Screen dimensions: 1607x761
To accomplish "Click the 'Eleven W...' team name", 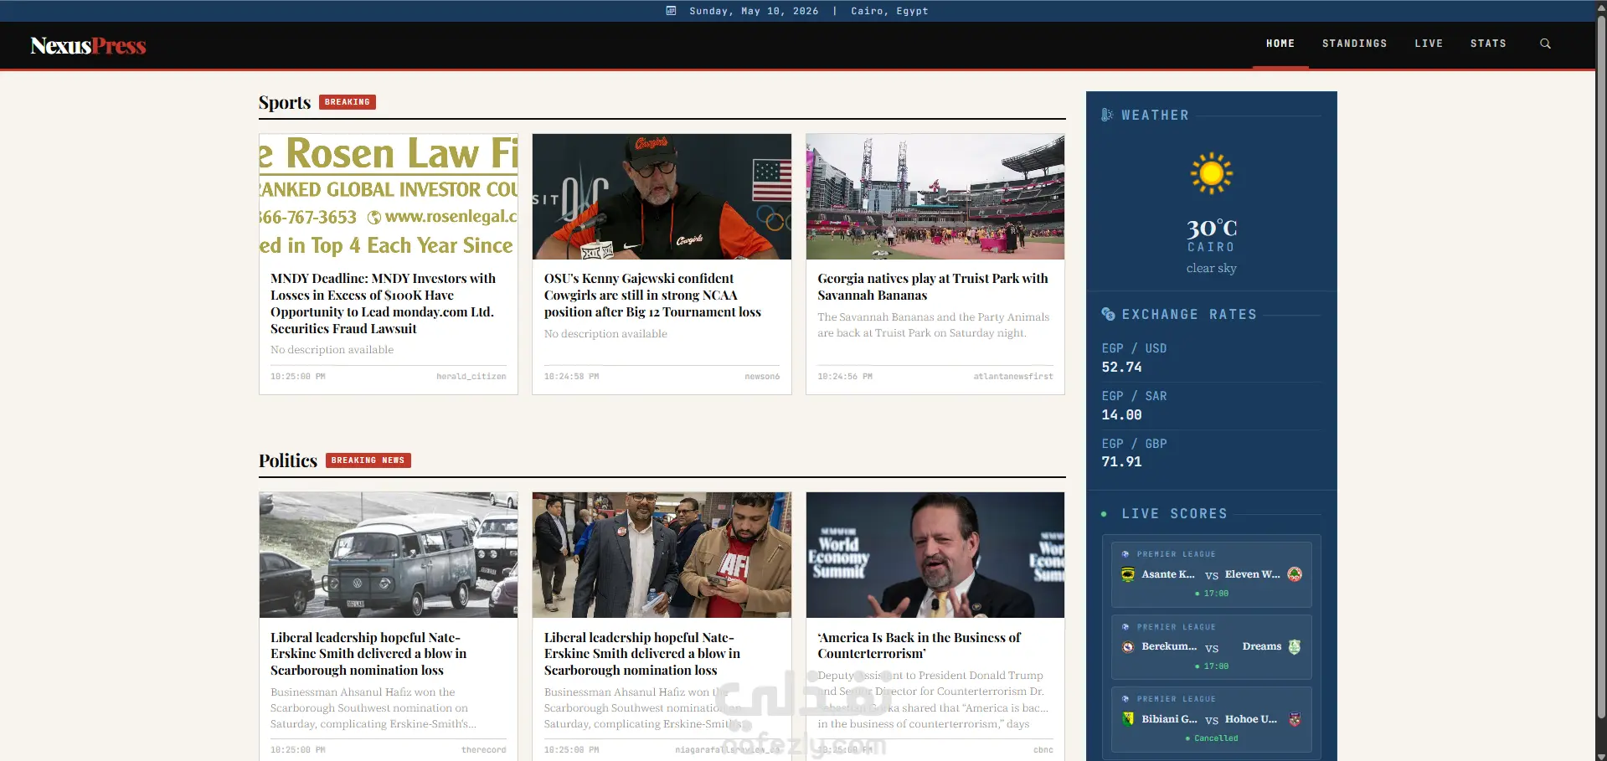I will pyautogui.click(x=1252, y=574).
